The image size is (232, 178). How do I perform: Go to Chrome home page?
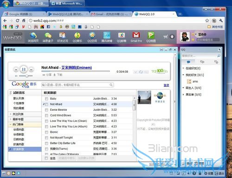pos(24,20)
